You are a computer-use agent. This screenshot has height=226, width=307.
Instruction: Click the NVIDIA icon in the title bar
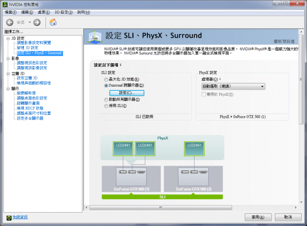5,4
